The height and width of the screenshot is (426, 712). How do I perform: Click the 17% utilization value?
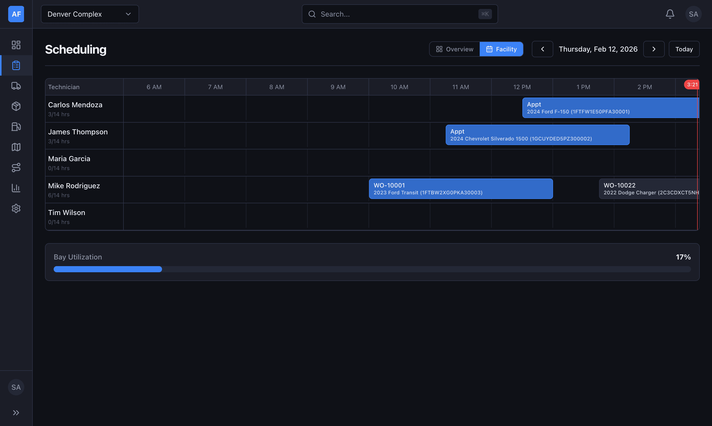coord(683,257)
